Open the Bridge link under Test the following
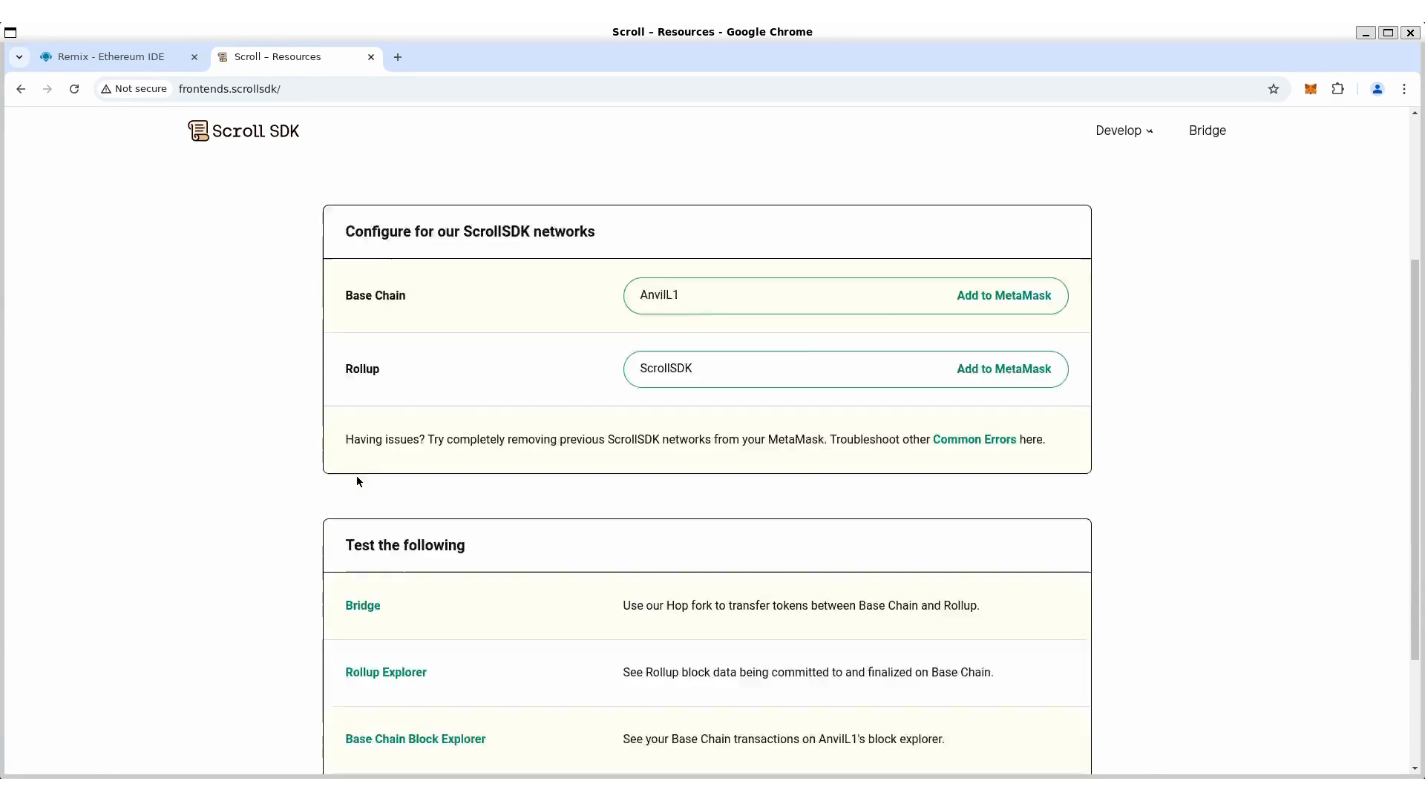The width and height of the screenshot is (1425, 801). [363, 606]
